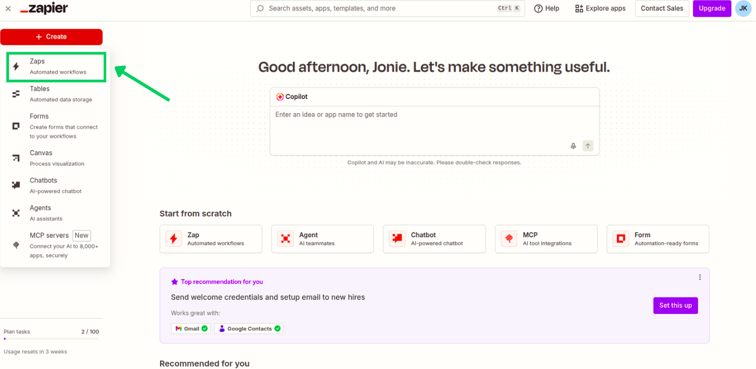Click 'Works great with:' label

click(196, 313)
